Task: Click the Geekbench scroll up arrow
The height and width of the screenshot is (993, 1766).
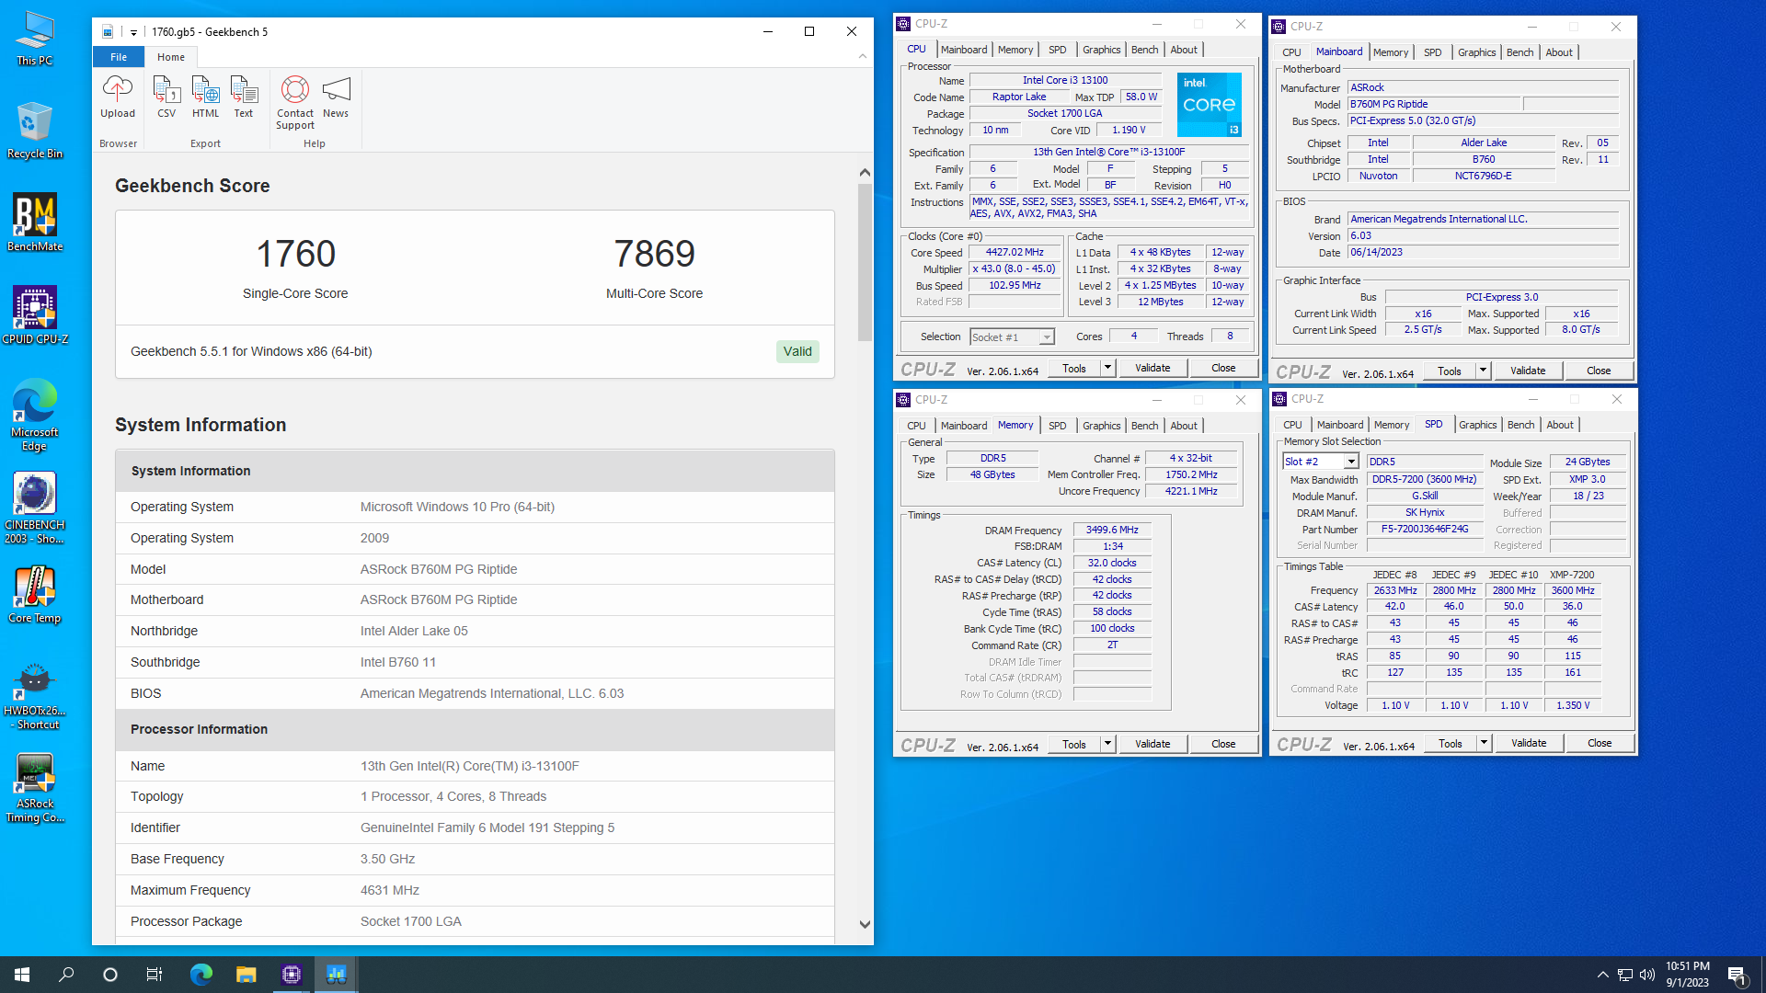Action: (x=865, y=172)
